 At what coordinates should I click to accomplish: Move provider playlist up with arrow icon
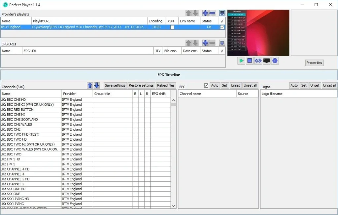click(188, 13)
